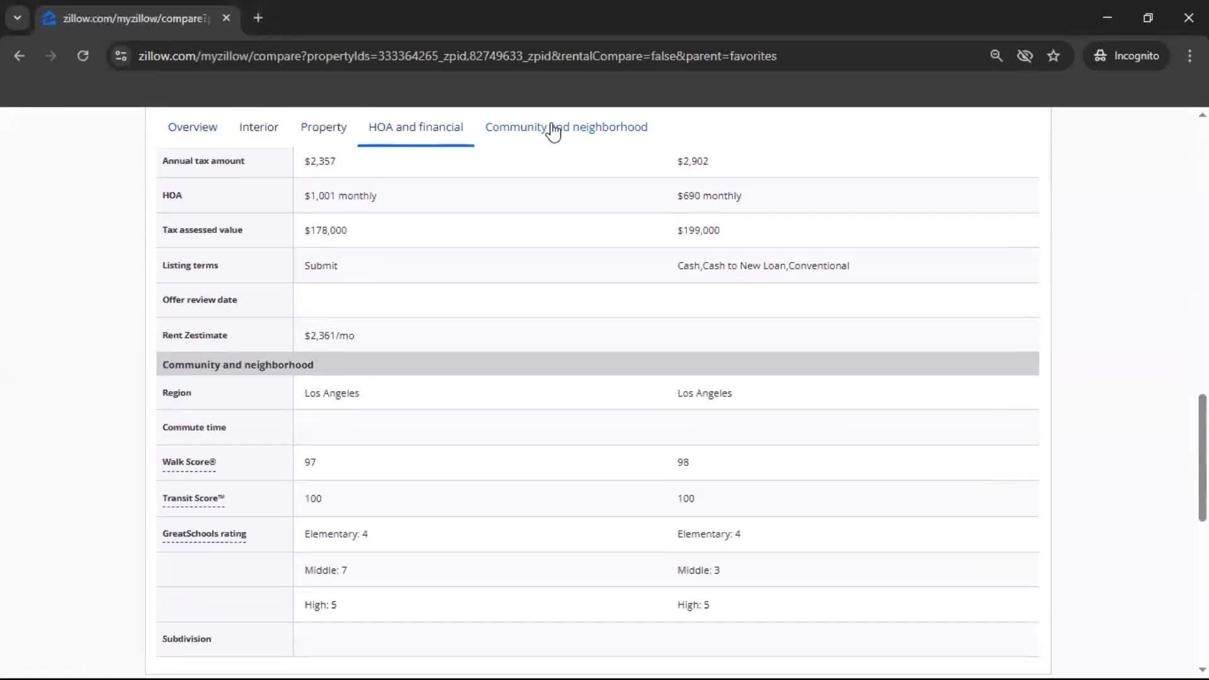Close the Zillow compare tab
The width and height of the screenshot is (1209, 680).
pyautogui.click(x=227, y=18)
